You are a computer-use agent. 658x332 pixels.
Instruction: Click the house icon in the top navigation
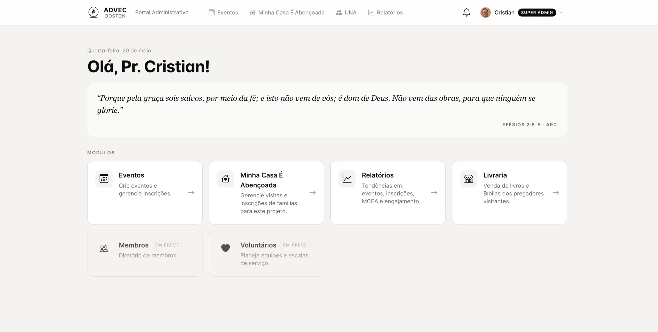[253, 12]
